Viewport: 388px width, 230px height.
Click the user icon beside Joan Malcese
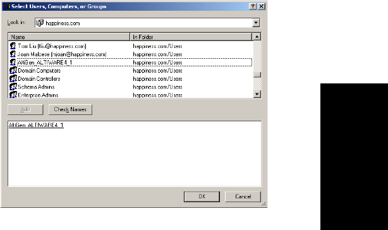point(13,54)
